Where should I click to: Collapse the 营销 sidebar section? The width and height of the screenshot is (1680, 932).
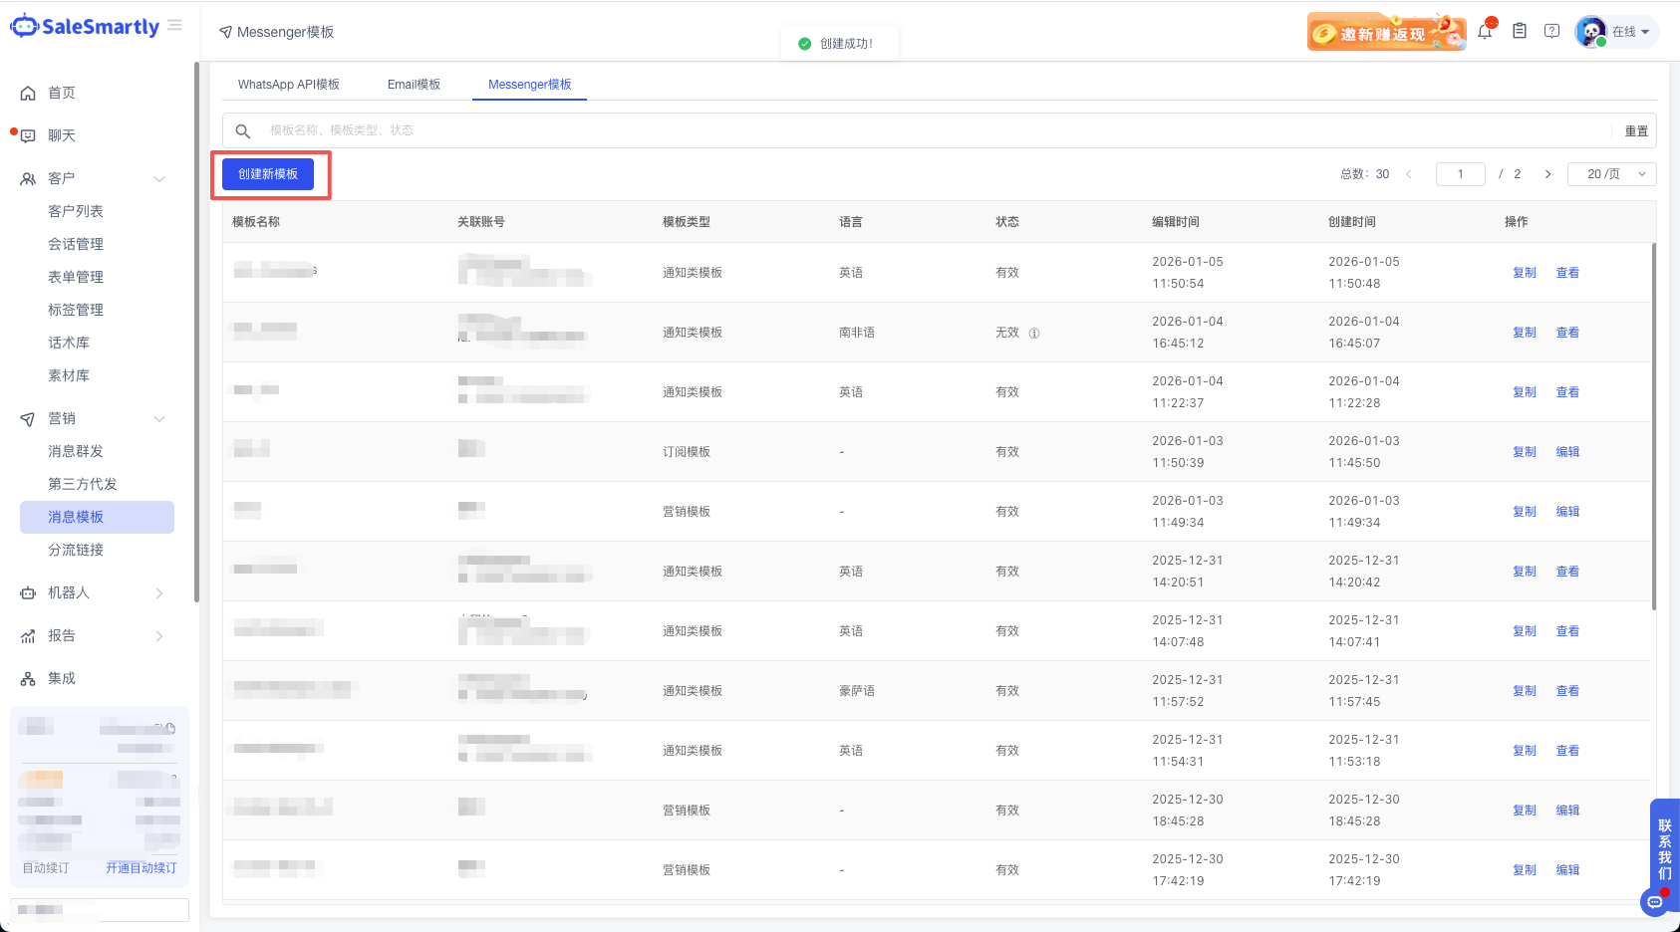click(x=159, y=418)
